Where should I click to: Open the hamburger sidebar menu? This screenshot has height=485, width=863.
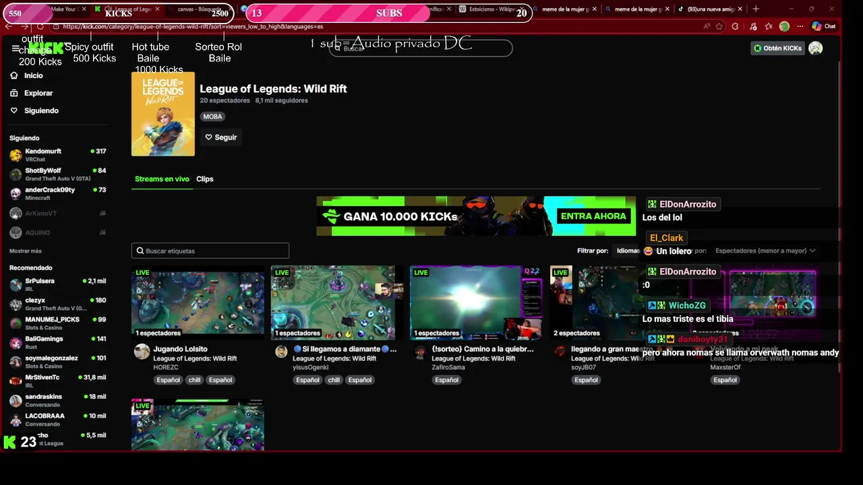point(16,48)
